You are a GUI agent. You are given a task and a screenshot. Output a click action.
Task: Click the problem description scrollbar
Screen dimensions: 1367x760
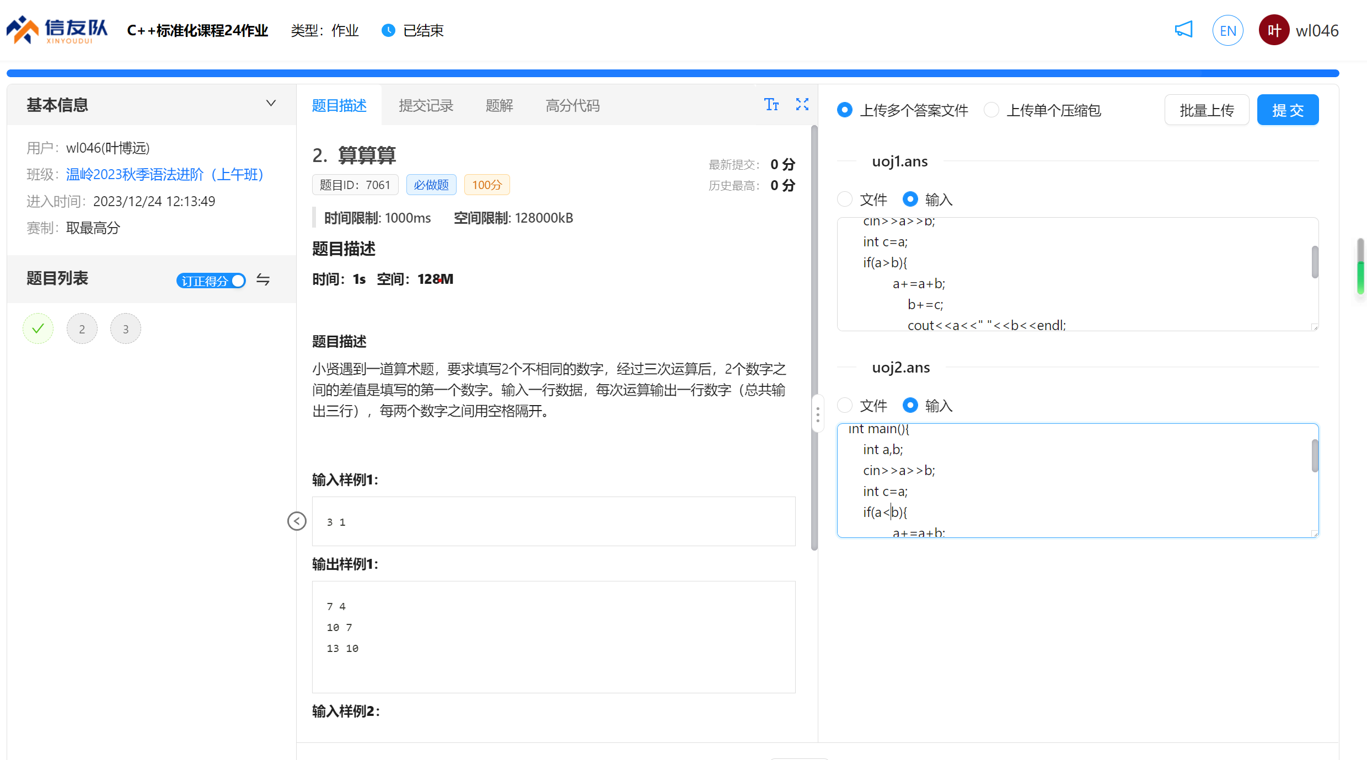point(814,337)
